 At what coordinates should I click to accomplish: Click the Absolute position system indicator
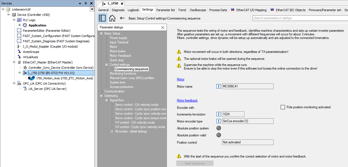tap(219, 128)
